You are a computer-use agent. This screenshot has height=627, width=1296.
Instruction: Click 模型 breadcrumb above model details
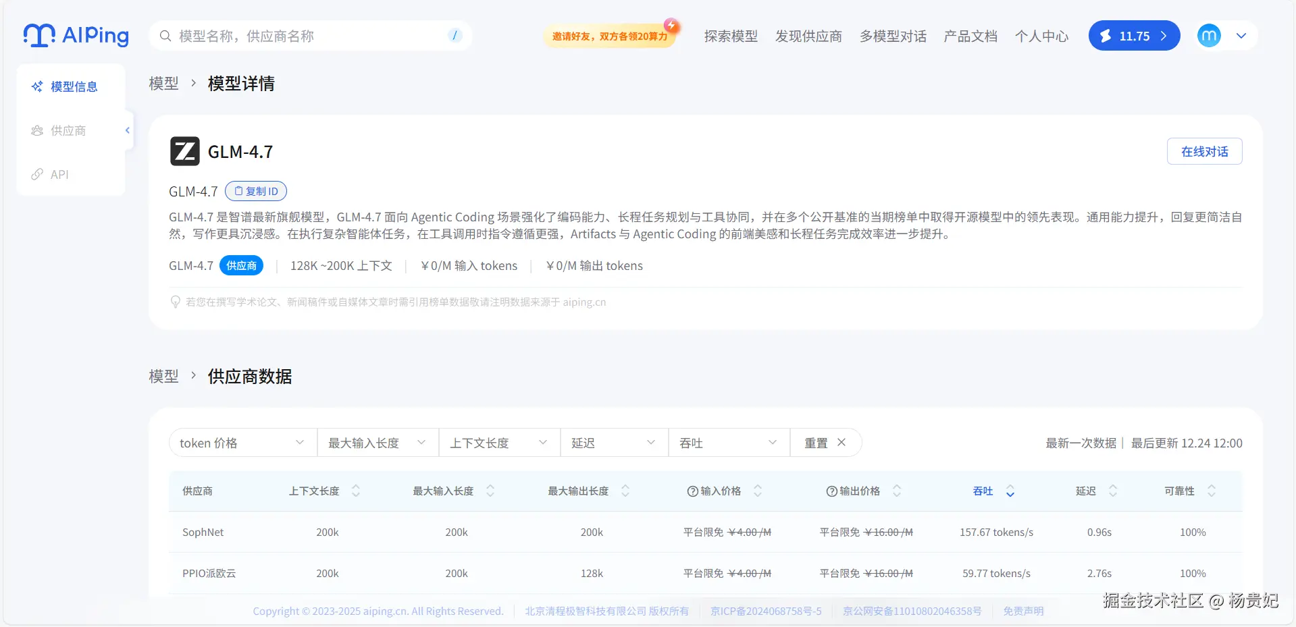pos(163,83)
